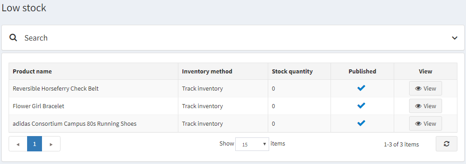
Task: Open the items-per-page dropdown showing 15
Action: click(252, 144)
